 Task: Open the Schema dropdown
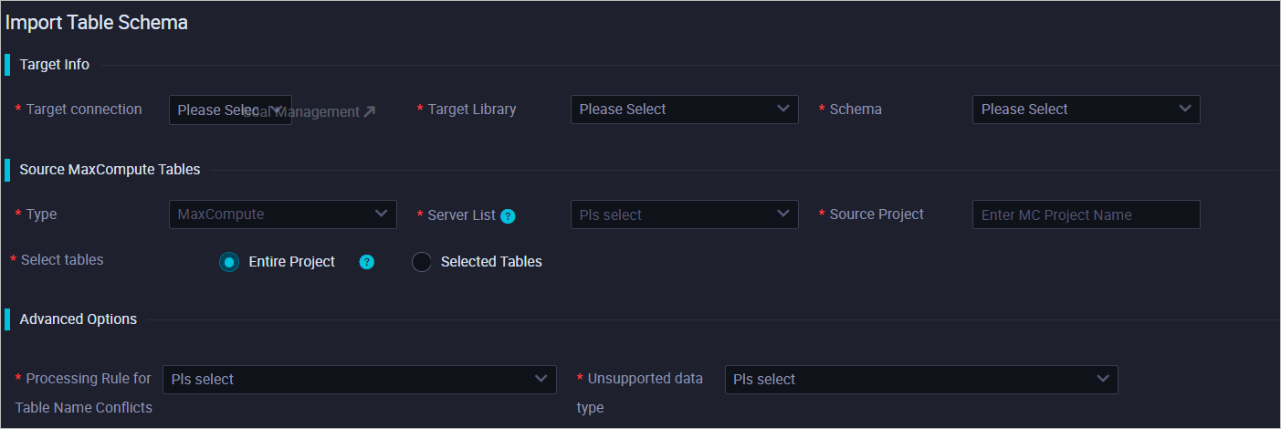coord(1086,110)
